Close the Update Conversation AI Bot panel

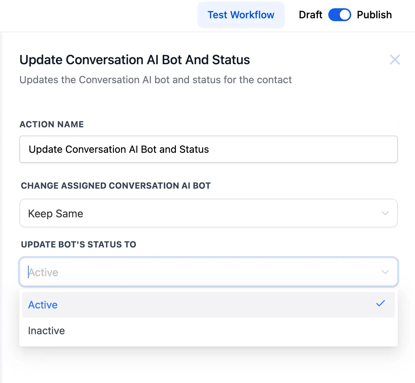click(395, 60)
